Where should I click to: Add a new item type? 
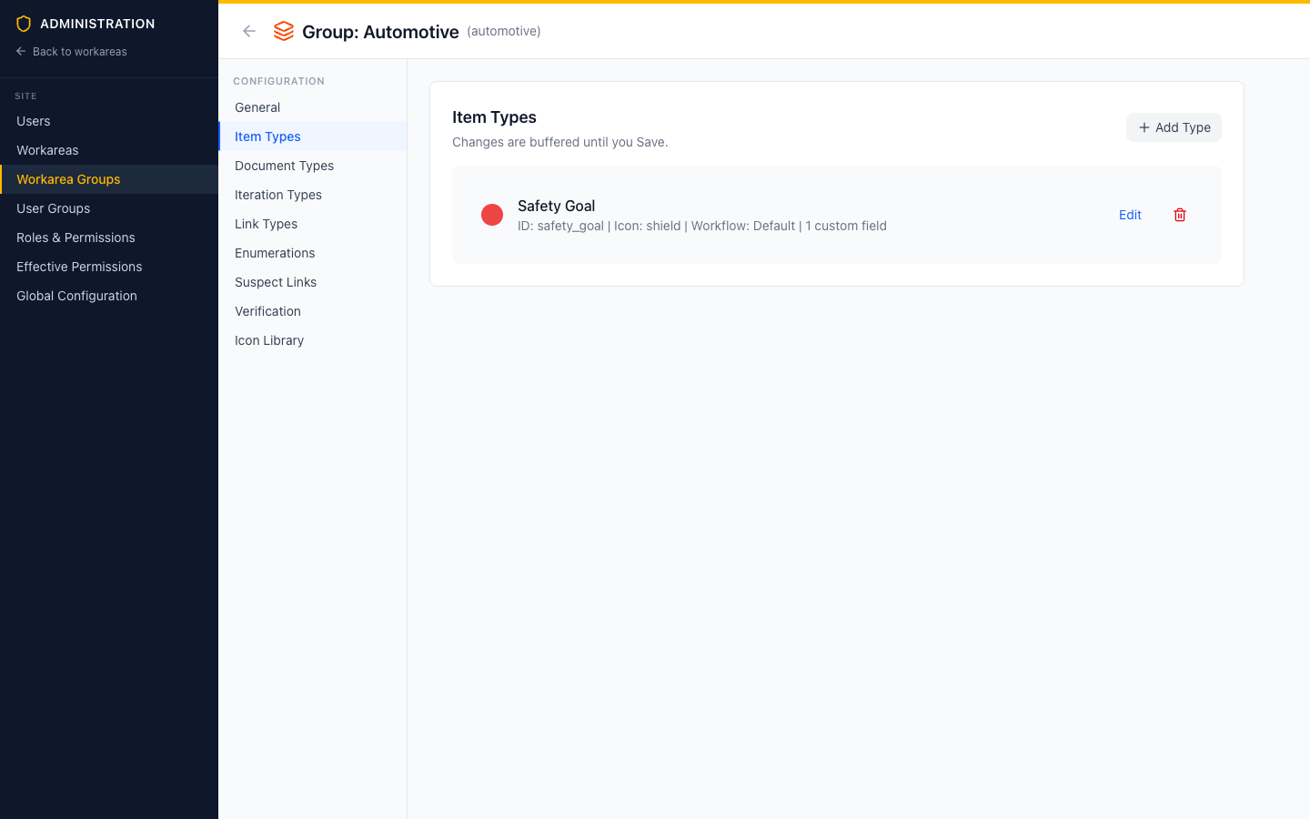pyautogui.click(x=1174, y=127)
